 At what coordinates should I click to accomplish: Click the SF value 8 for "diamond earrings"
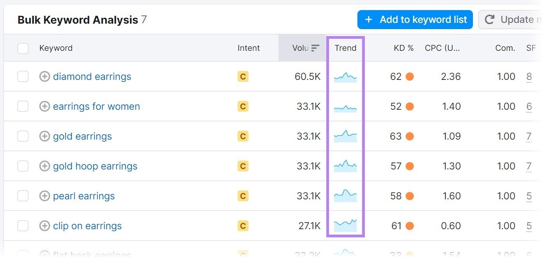pos(529,76)
